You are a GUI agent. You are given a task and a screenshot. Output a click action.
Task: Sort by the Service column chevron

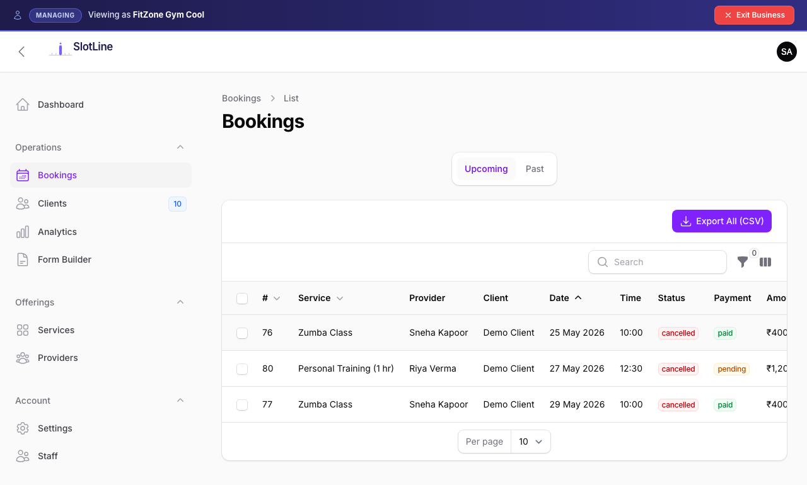340,299
